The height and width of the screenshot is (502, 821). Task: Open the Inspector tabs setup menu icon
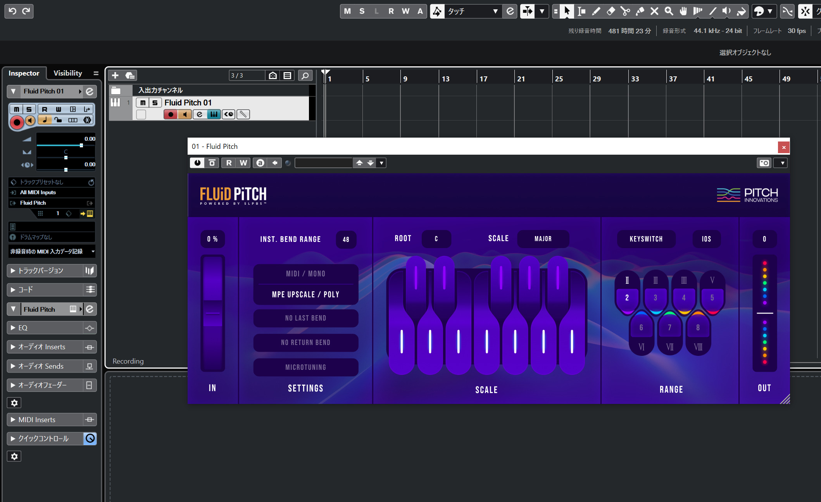(96, 73)
